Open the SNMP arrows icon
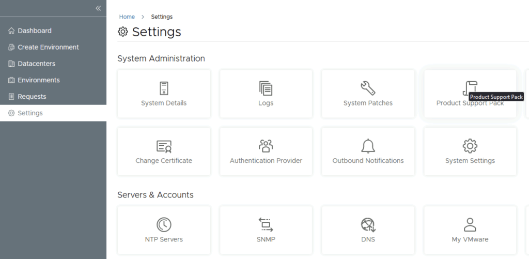The height and width of the screenshot is (259, 529). pyautogui.click(x=266, y=224)
